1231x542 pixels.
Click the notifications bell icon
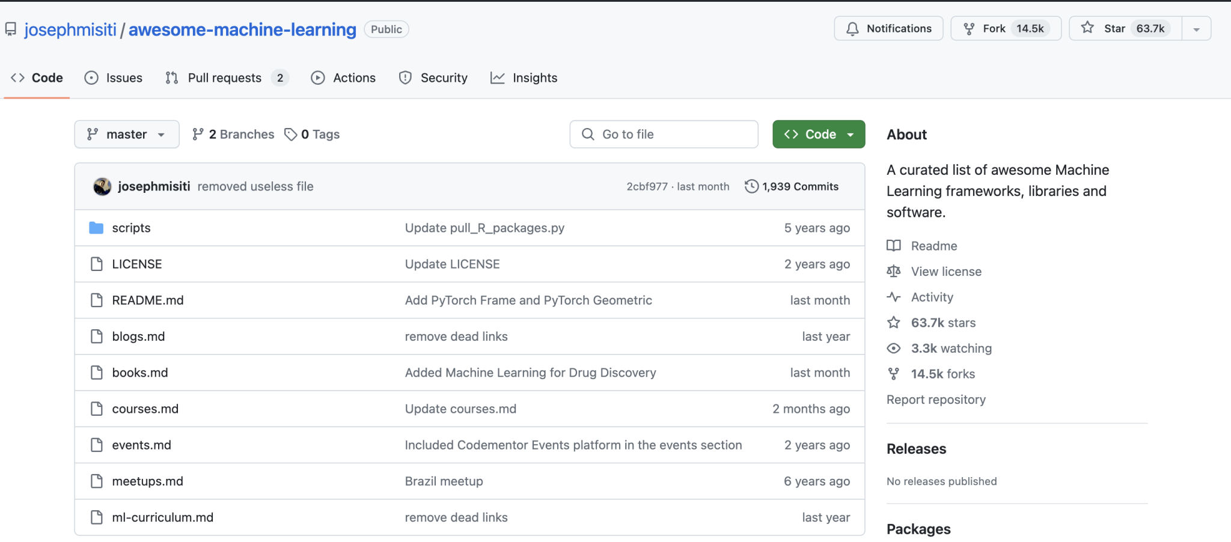853,28
